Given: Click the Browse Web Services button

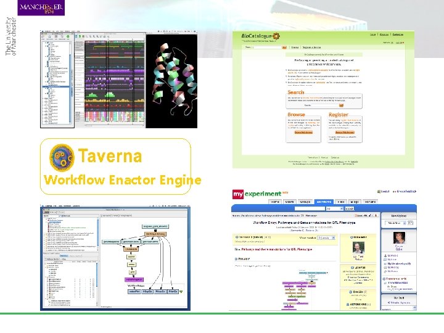Looking at the screenshot, I should click(x=303, y=133).
